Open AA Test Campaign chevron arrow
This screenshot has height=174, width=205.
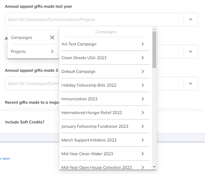pos(143,44)
